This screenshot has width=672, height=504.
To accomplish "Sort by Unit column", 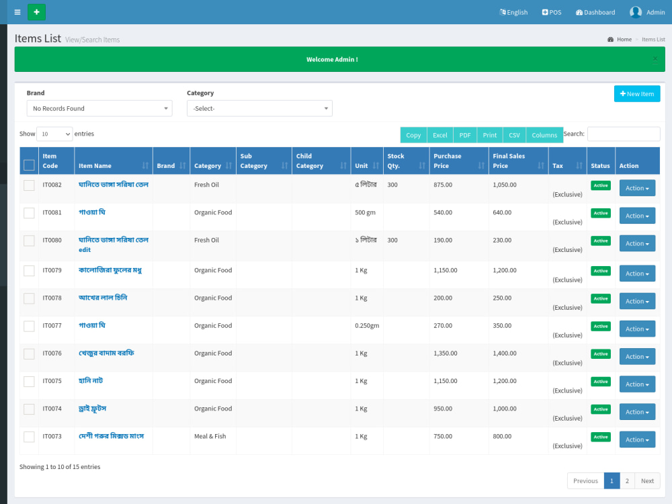I will click(367, 161).
